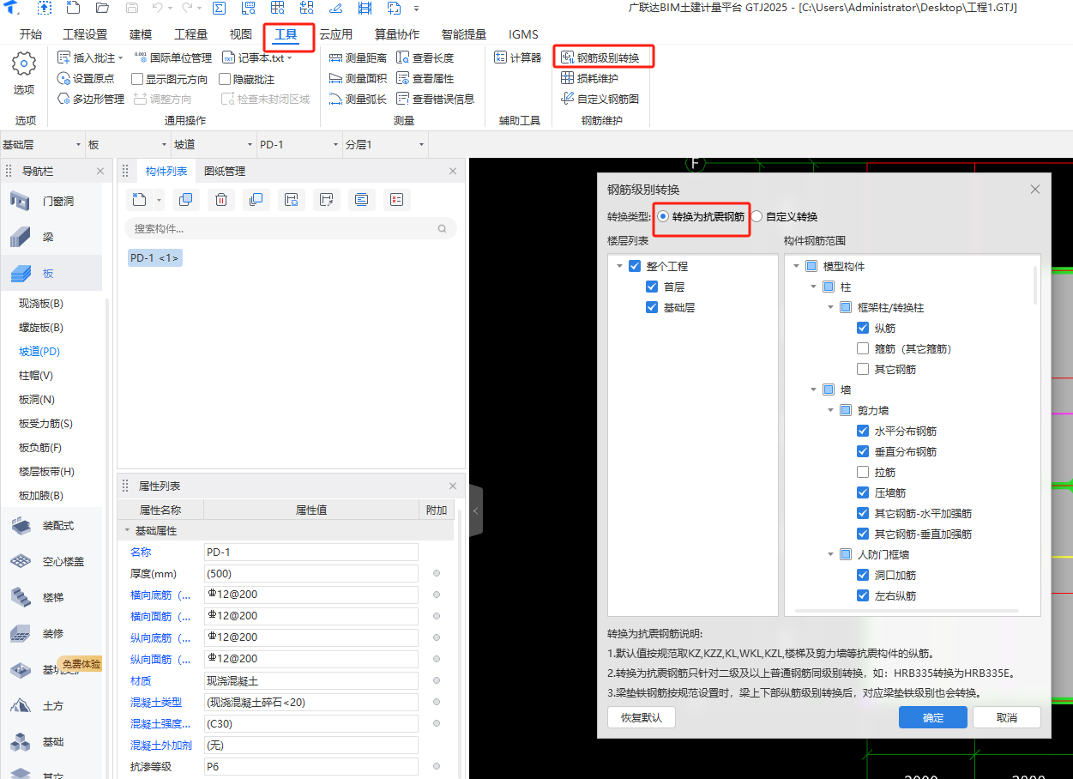This screenshot has width=1073, height=779.
Task: Click the trash delete icon in 构件列表
Action: tap(220, 200)
